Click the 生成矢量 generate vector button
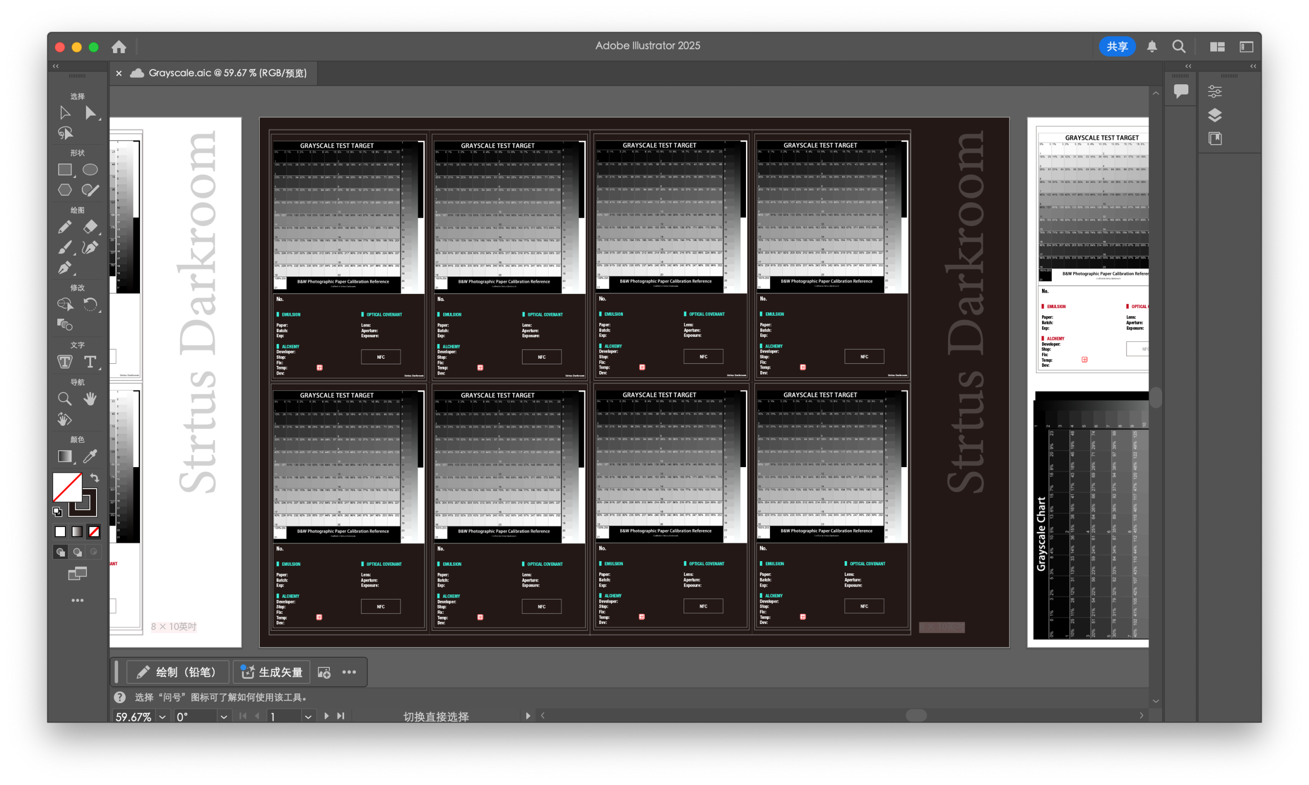Screen dimensions: 1309x785 pos(272,672)
